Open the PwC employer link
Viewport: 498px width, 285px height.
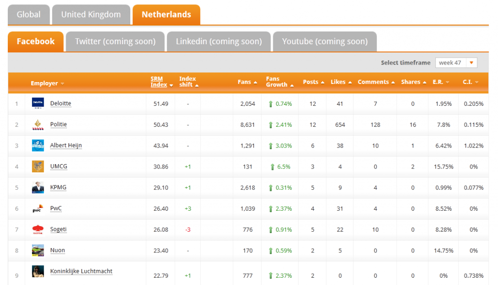tap(56, 208)
